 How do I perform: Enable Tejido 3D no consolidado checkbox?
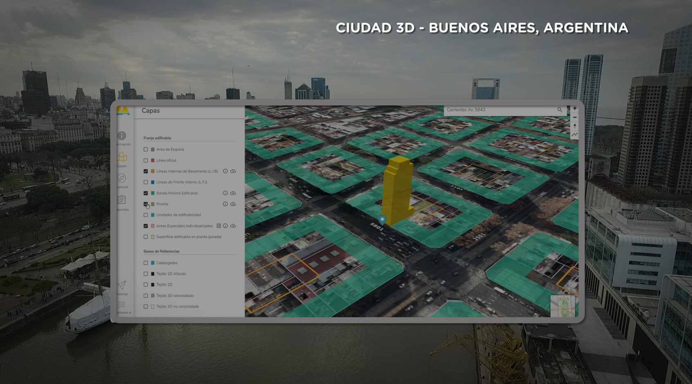pos(146,306)
